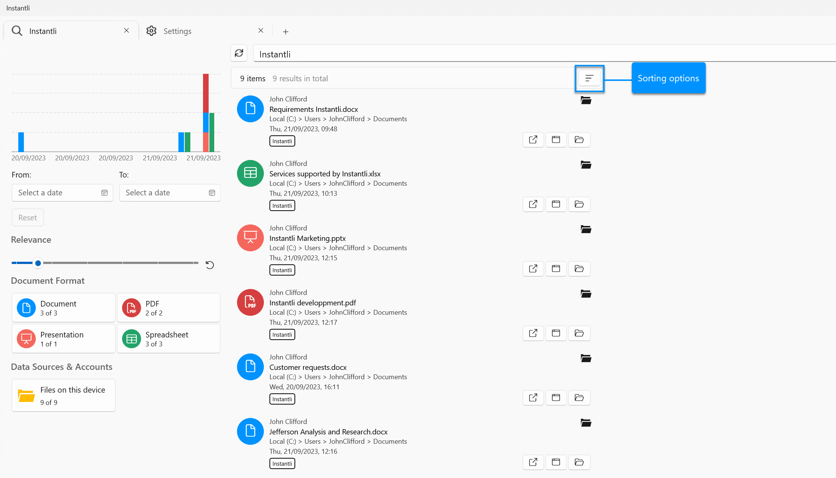Screen dimensions: 836x478
Task: Open the sorting options button
Action: tap(589, 78)
